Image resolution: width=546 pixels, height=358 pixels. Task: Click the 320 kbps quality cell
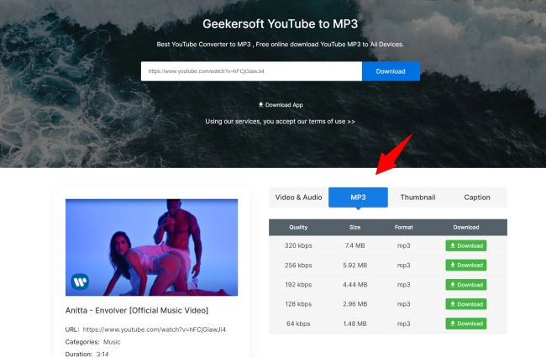[298, 245]
